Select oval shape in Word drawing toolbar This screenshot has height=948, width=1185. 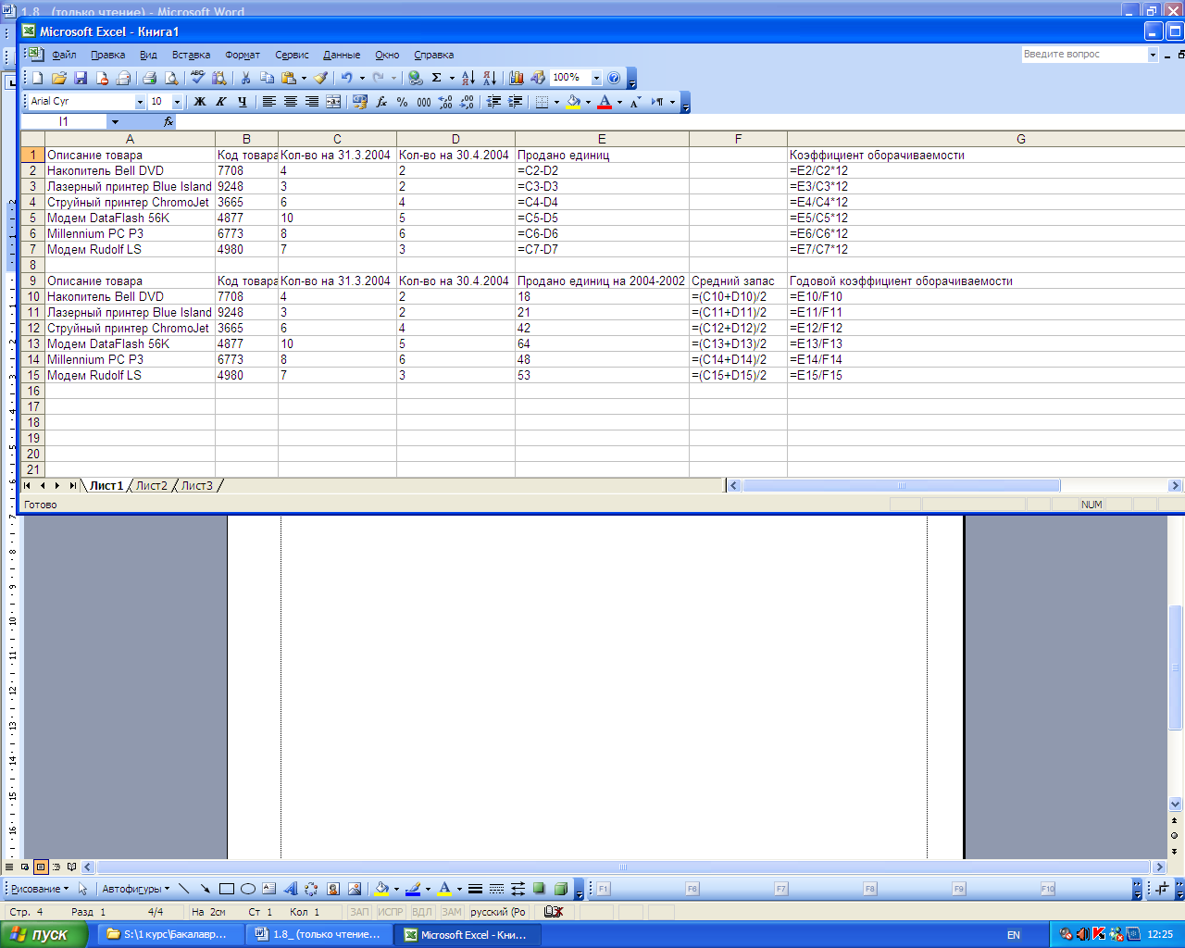(x=247, y=889)
